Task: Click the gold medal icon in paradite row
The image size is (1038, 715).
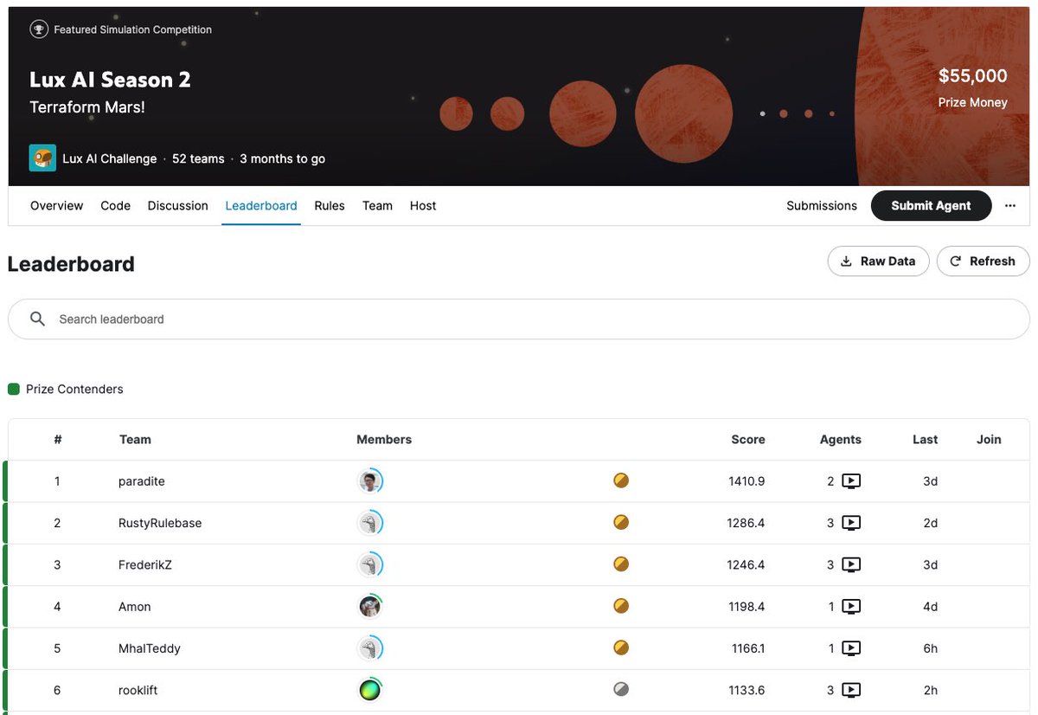Action: point(621,480)
